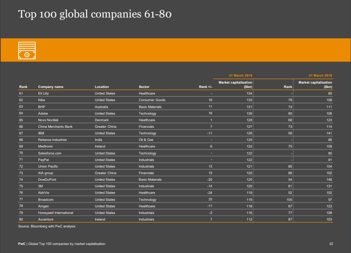This screenshot has width=351, height=253.
Task: Select company name 'IBM'
Action: tap(41, 133)
